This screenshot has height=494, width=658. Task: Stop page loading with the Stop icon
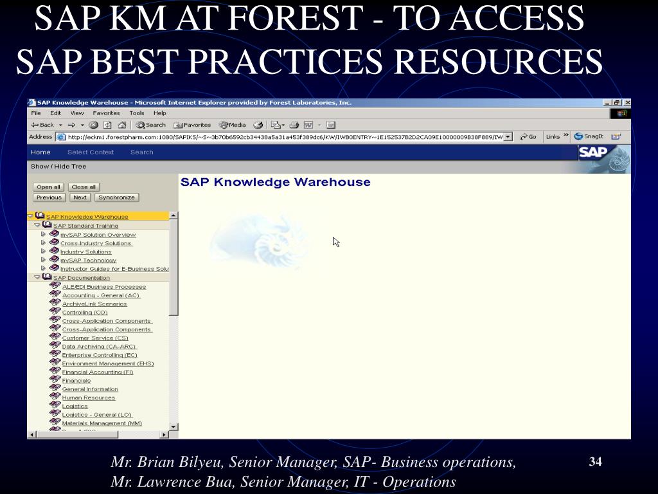(x=94, y=125)
